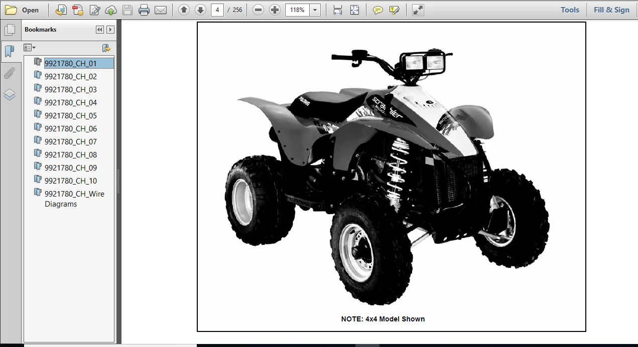Enter read mode with expand arrows icon
Image resolution: width=638 pixels, height=347 pixels.
418,10
